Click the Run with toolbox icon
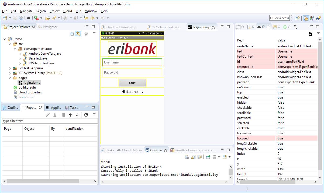 pos(36,18)
